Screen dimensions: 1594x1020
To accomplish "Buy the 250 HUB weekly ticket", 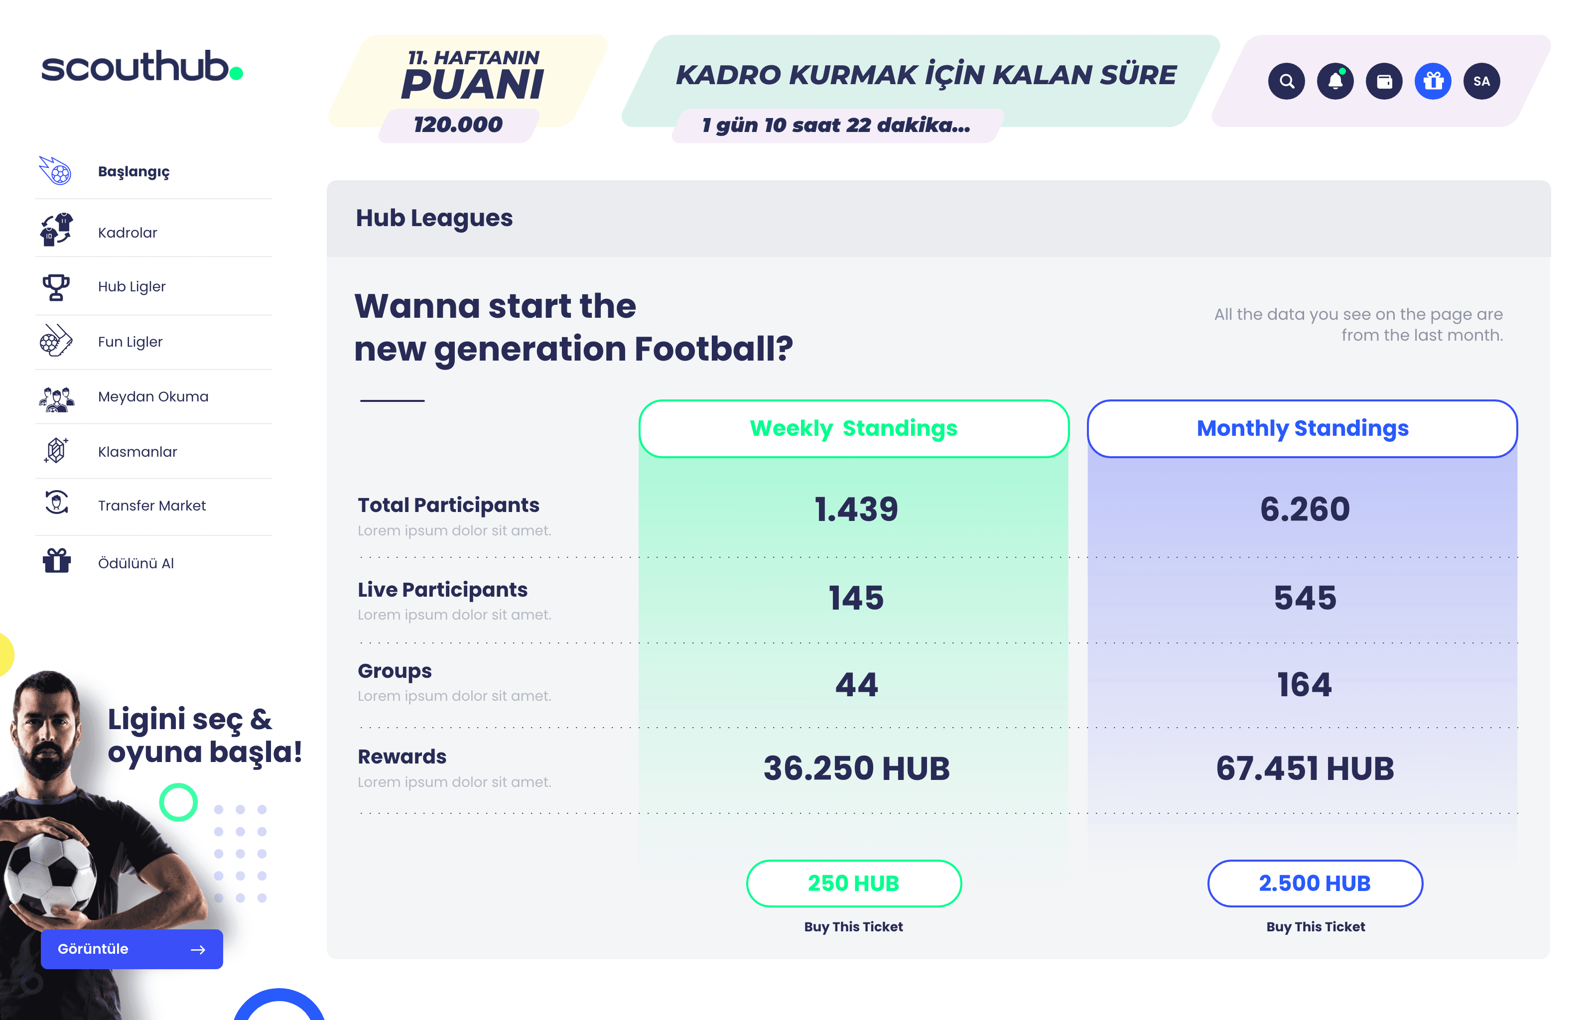I will [854, 884].
